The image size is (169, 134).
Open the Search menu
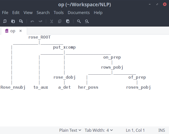click(x=43, y=13)
